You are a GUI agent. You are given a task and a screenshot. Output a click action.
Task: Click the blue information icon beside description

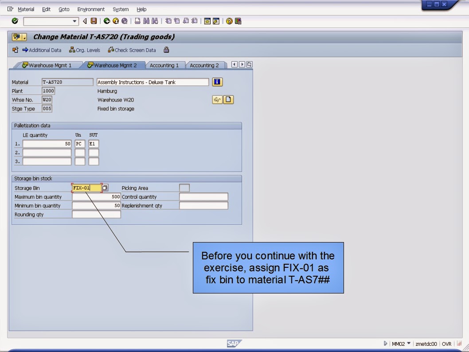point(217,82)
